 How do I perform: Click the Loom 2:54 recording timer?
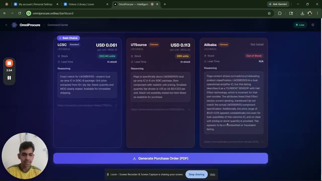[9, 70]
